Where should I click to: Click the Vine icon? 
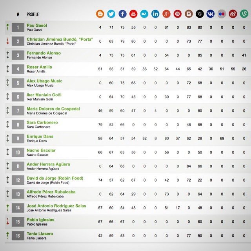pos(244,14)
